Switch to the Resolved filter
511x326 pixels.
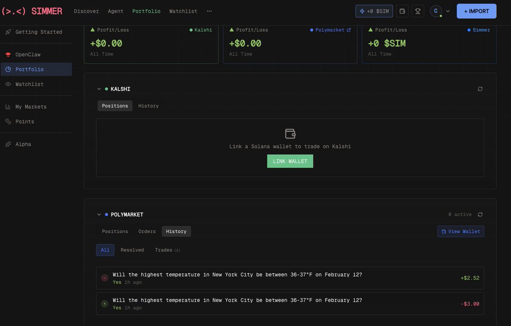click(132, 250)
